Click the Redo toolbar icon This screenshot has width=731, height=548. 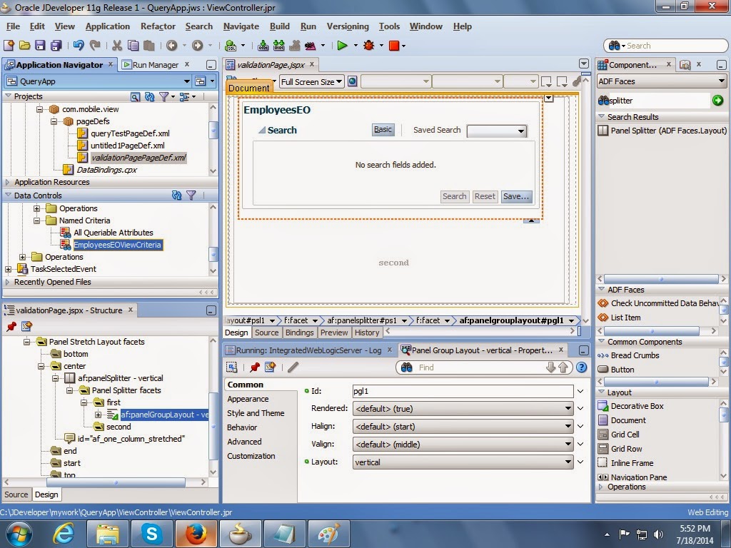tap(95, 45)
